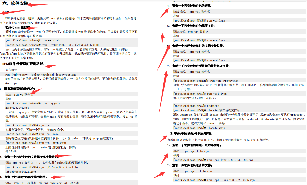Click the line 语法: rpm -qpi file.rpm

[191, 151]
